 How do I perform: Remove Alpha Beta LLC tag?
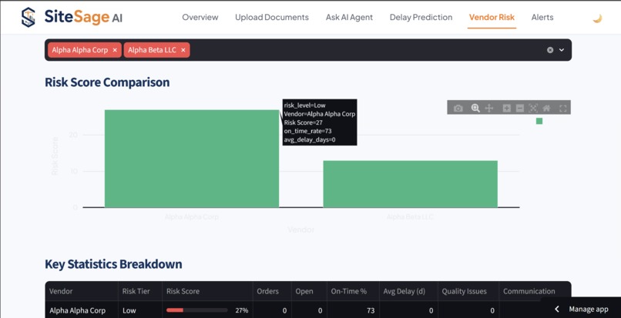click(183, 50)
